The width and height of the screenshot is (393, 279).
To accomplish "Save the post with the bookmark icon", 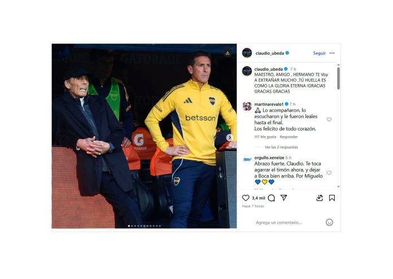I will [x=332, y=198].
